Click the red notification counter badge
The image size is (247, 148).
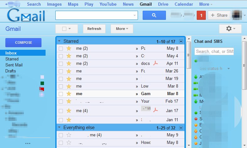tap(201, 15)
